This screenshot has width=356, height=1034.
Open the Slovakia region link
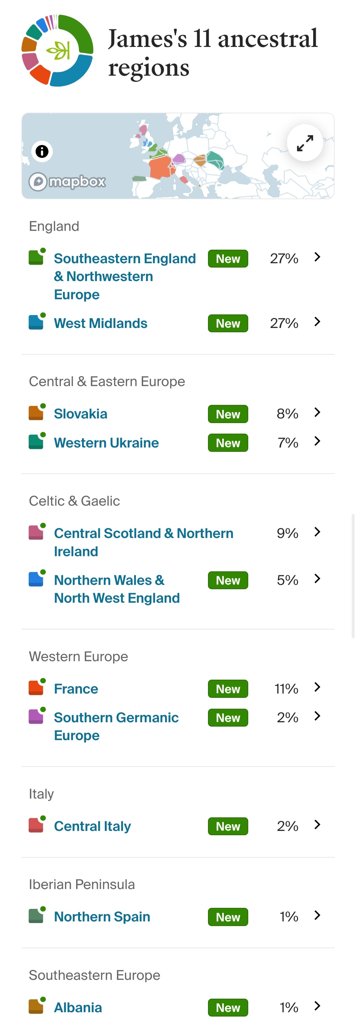click(x=80, y=414)
